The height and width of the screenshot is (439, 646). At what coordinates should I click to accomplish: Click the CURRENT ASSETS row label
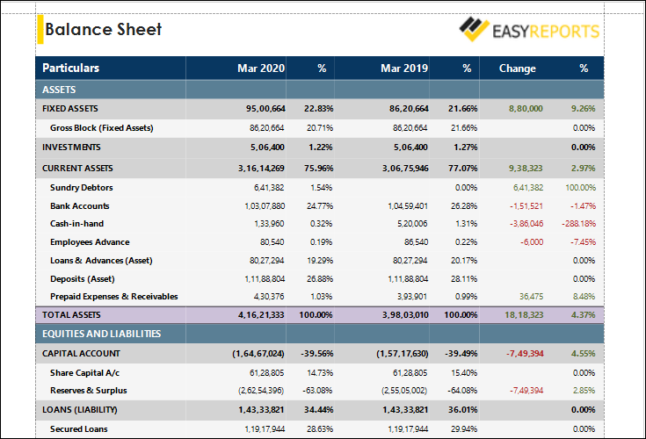click(x=77, y=168)
